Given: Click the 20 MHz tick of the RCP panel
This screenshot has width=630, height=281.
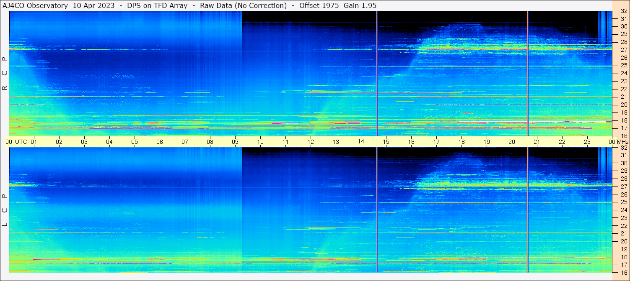Looking at the screenshot, I should point(623,105).
